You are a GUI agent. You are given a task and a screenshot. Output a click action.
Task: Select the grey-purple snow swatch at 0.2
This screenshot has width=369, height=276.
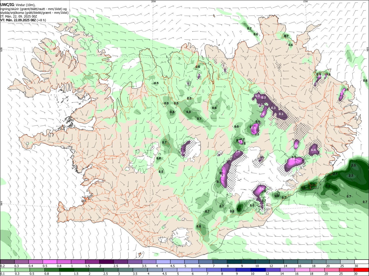pos(7,262)
